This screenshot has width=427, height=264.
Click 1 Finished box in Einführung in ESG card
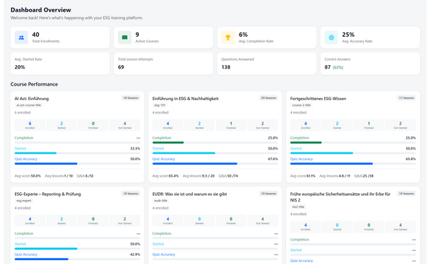[x=231, y=125]
